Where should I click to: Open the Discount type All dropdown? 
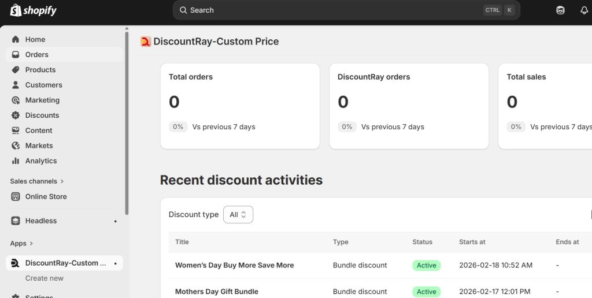238,215
